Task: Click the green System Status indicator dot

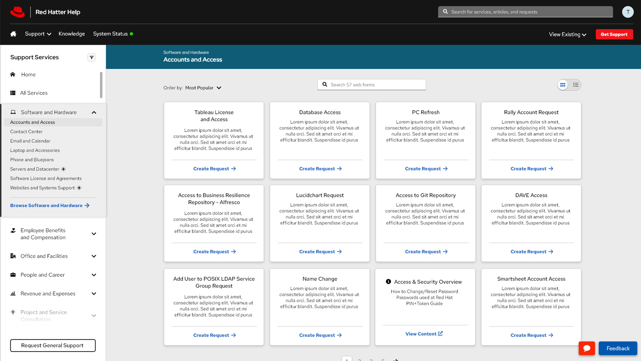Action: tap(132, 34)
